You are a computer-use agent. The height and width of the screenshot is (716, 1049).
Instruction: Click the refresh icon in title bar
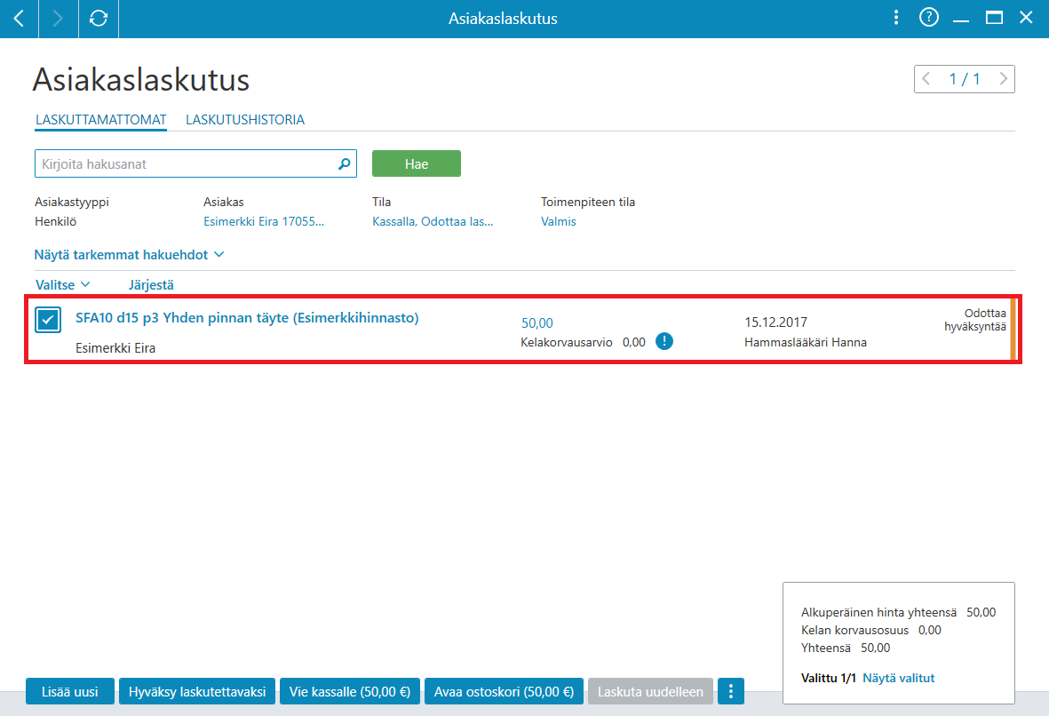pos(99,19)
